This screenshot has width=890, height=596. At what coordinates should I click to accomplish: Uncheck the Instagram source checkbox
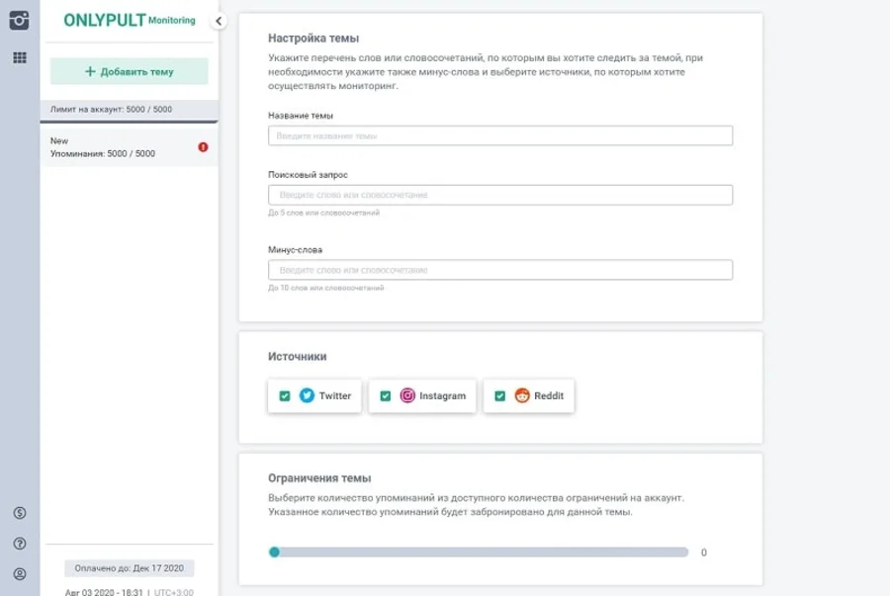(x=386, y=395)
